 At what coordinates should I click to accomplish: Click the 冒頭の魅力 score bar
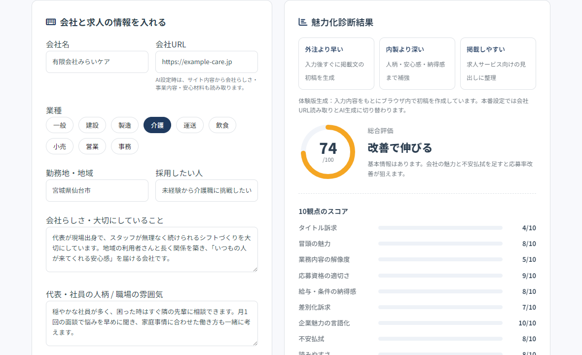[440, 244]
